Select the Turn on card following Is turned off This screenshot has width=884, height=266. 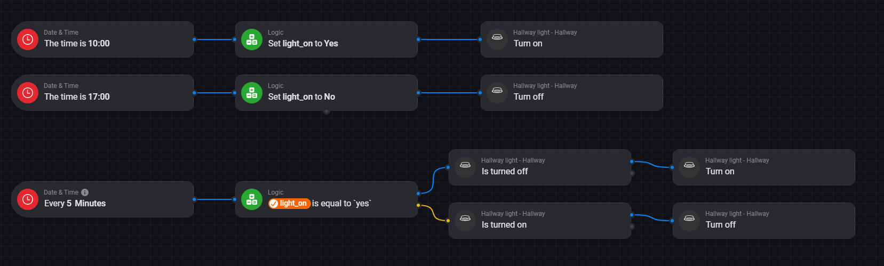coord(763,167)
